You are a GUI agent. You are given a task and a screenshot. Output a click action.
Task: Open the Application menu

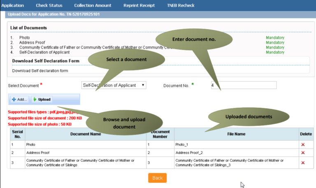[13, 5]
